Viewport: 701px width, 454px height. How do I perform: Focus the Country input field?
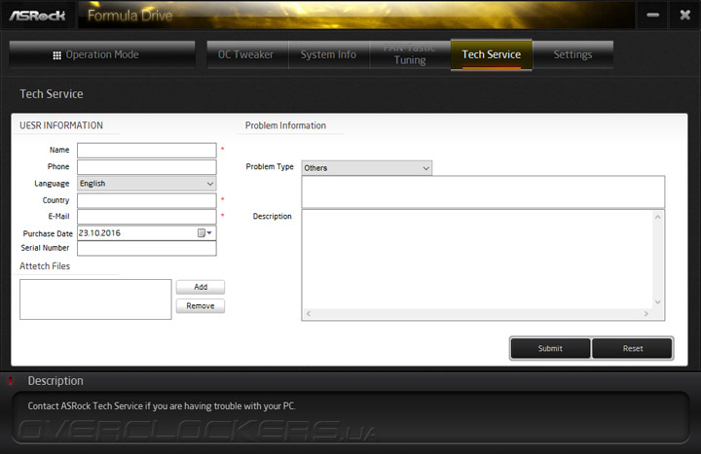(x=147, y=200)
